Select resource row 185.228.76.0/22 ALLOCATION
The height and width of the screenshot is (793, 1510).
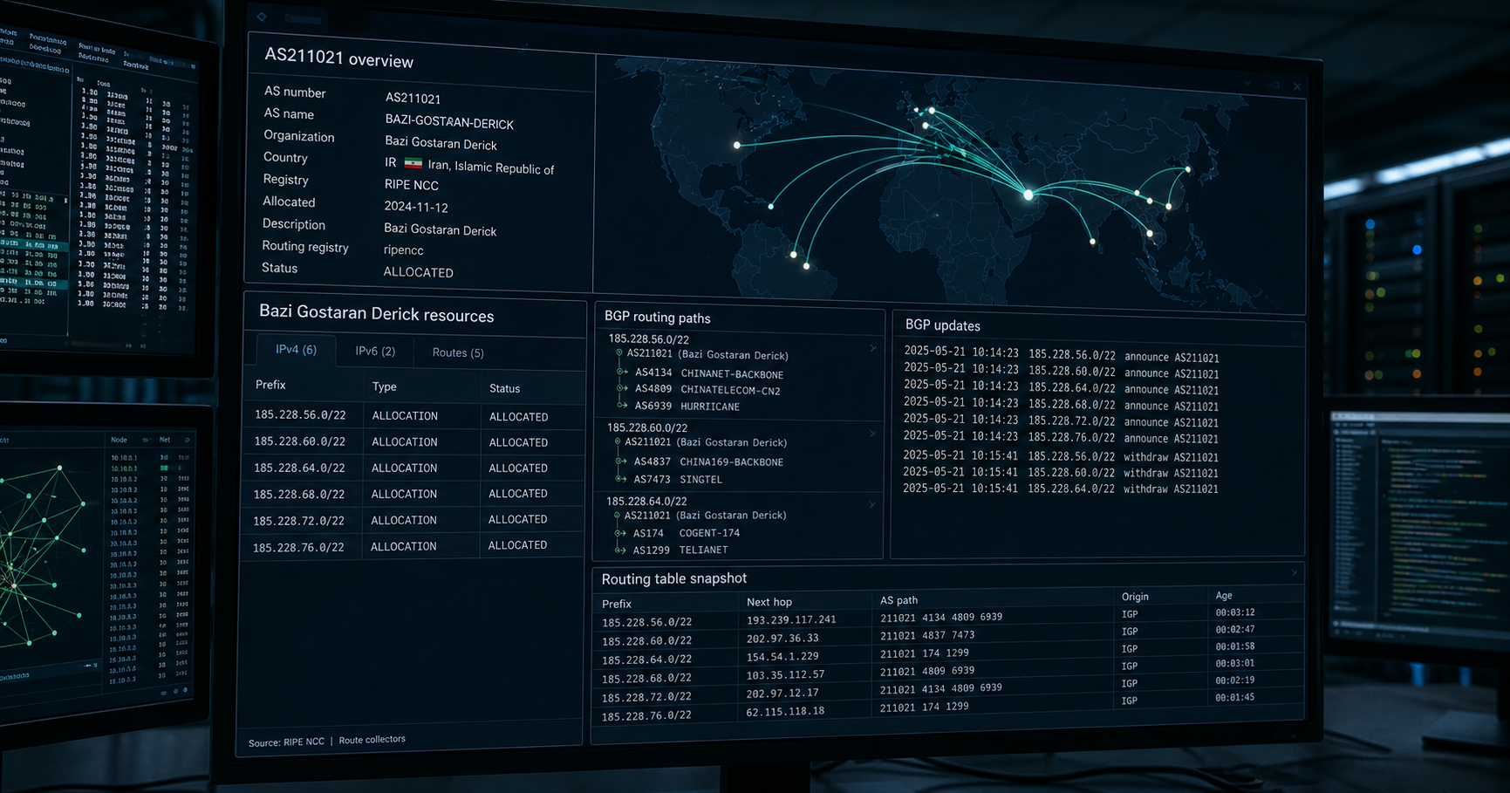411,546
